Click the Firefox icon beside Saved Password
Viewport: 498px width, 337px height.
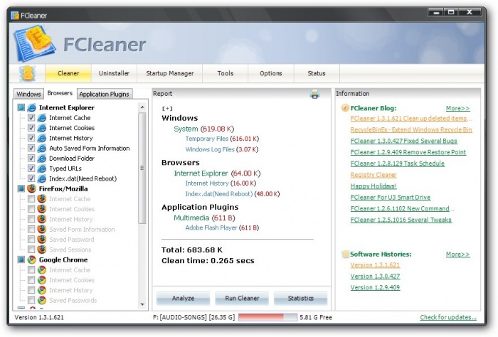41,240
